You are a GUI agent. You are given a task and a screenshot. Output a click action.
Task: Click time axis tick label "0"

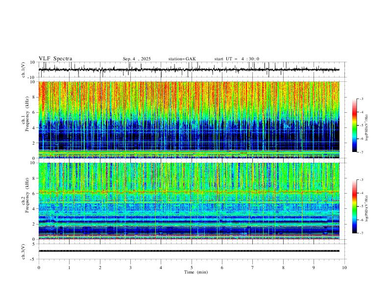coord(39,268)
